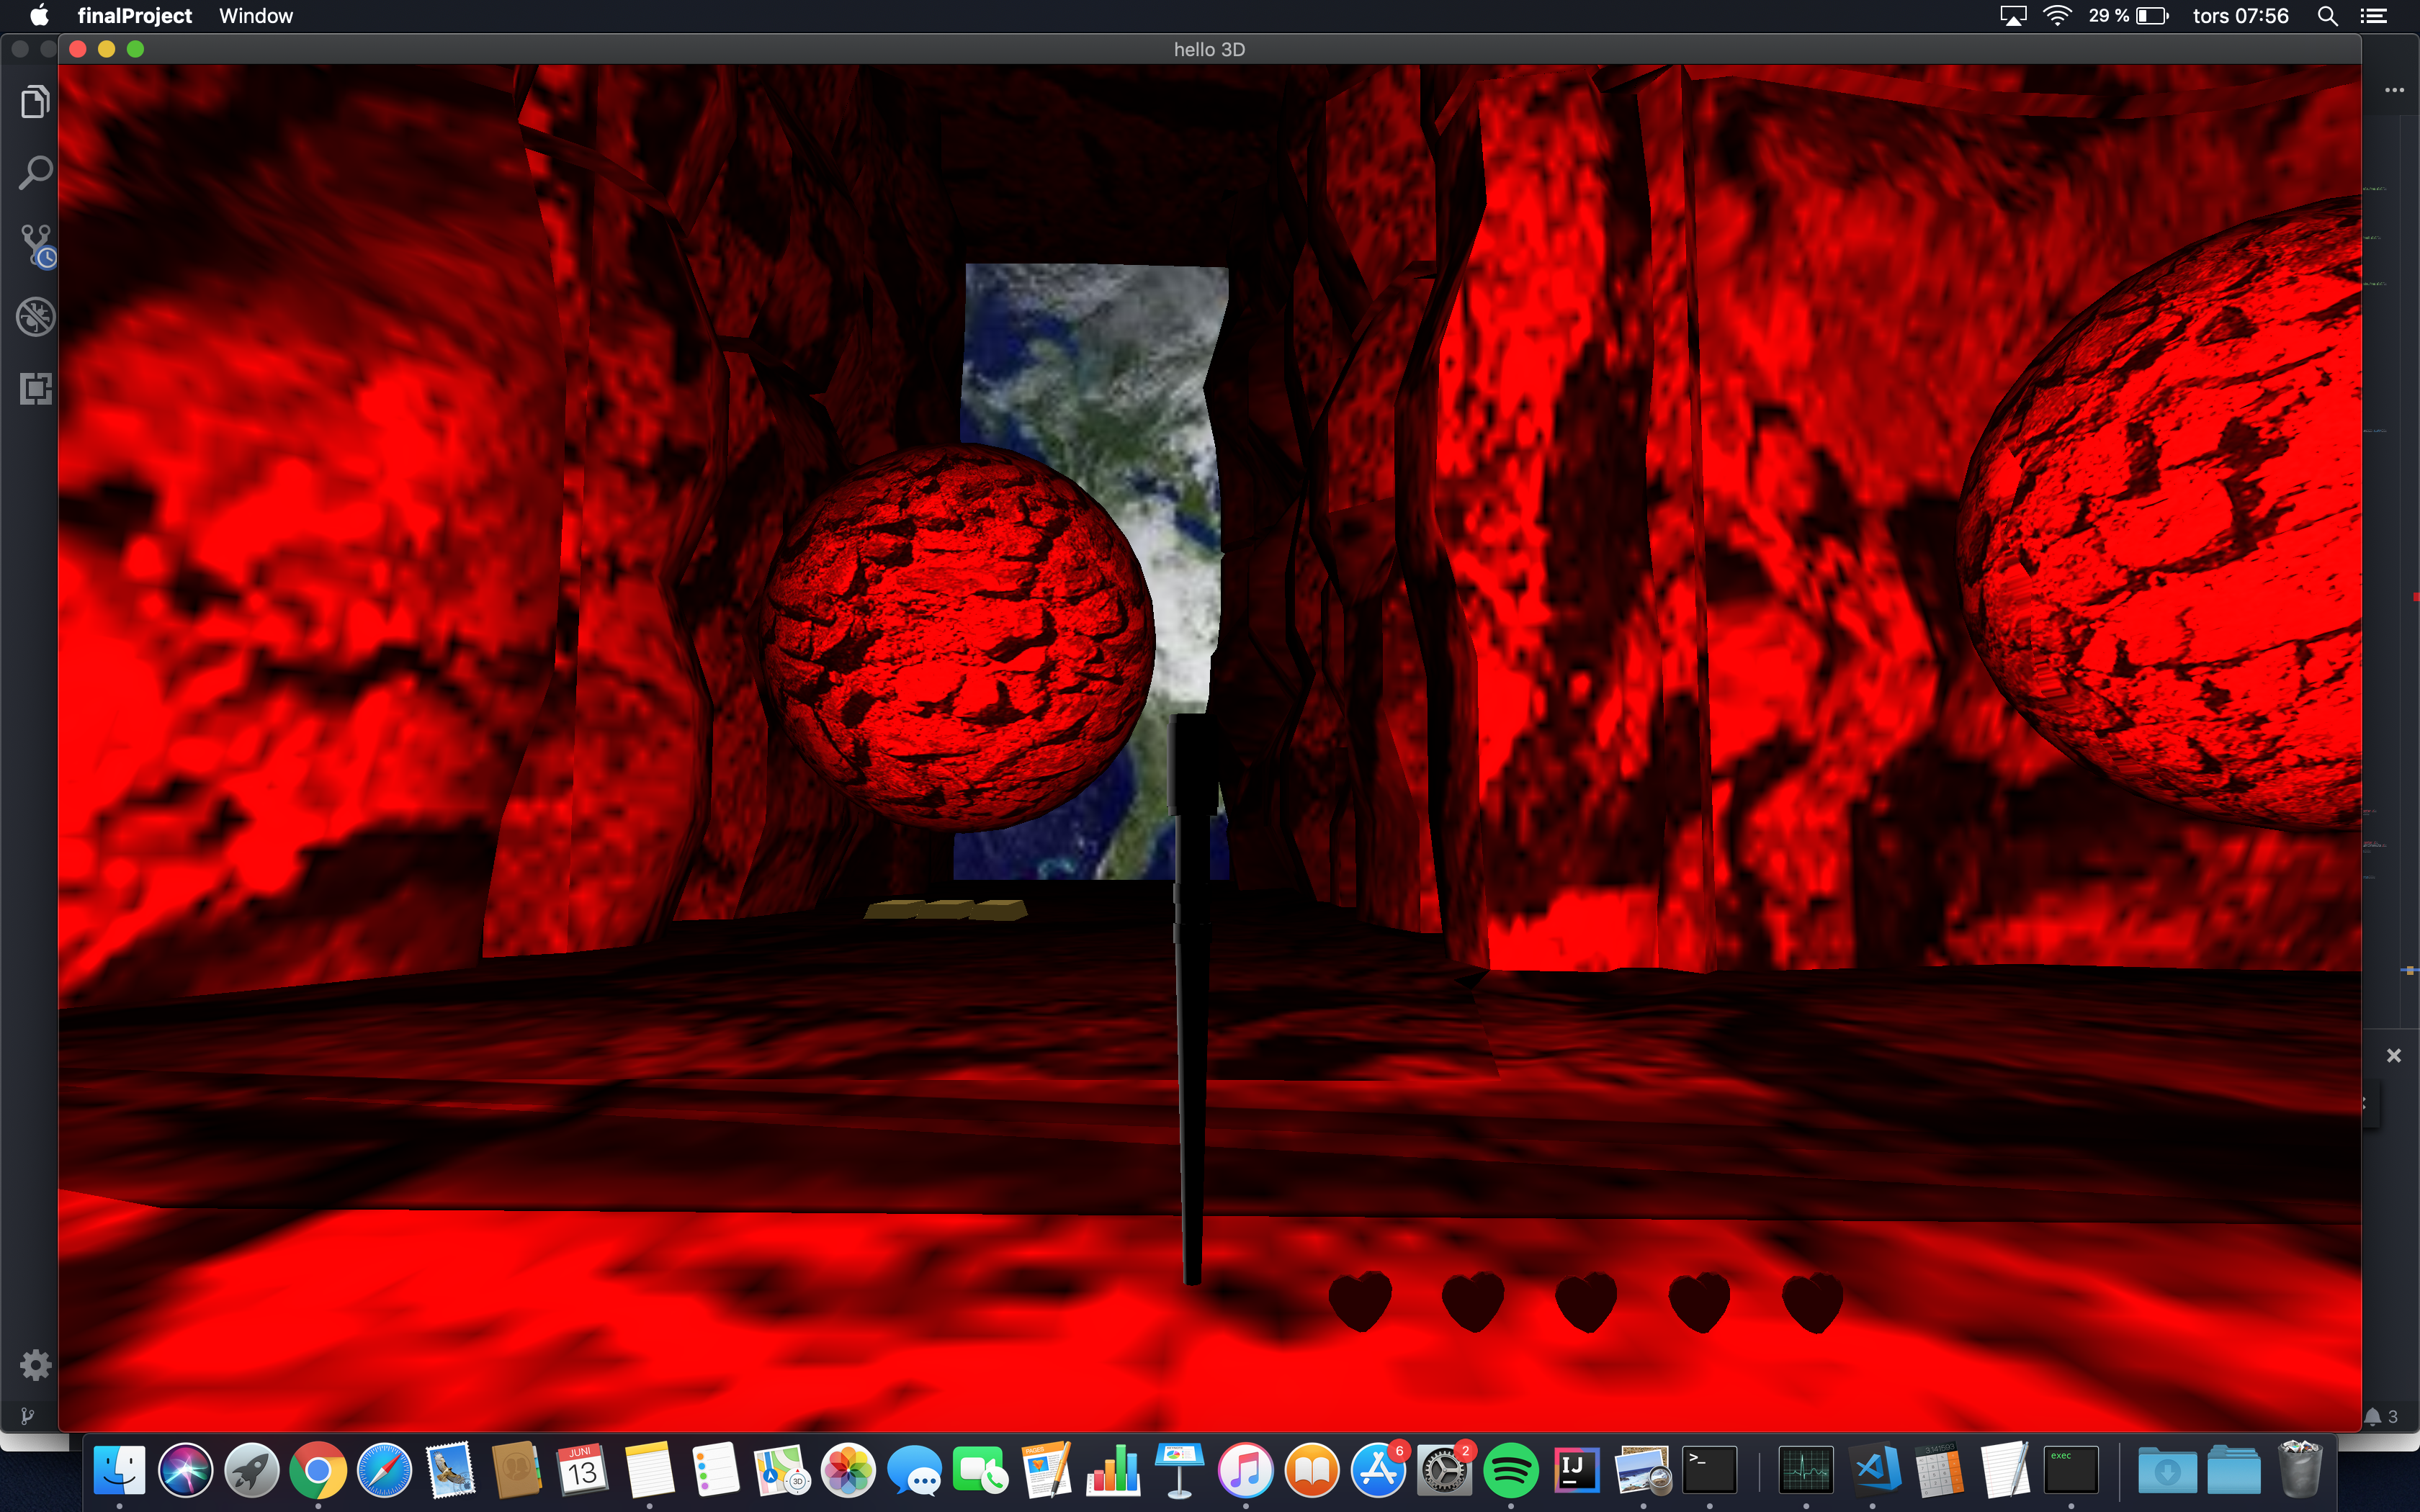Open App Store with badge 6
The width and height of the screenshot is (2420, 1512).
1378,1470
